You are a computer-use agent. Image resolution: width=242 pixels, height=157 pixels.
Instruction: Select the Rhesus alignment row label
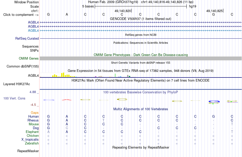click(33, 120)
